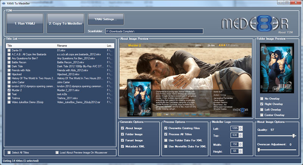Check the Dark Tide title checkbox
303x165 pixels.
pyautogui.click(x=9, y=66)
